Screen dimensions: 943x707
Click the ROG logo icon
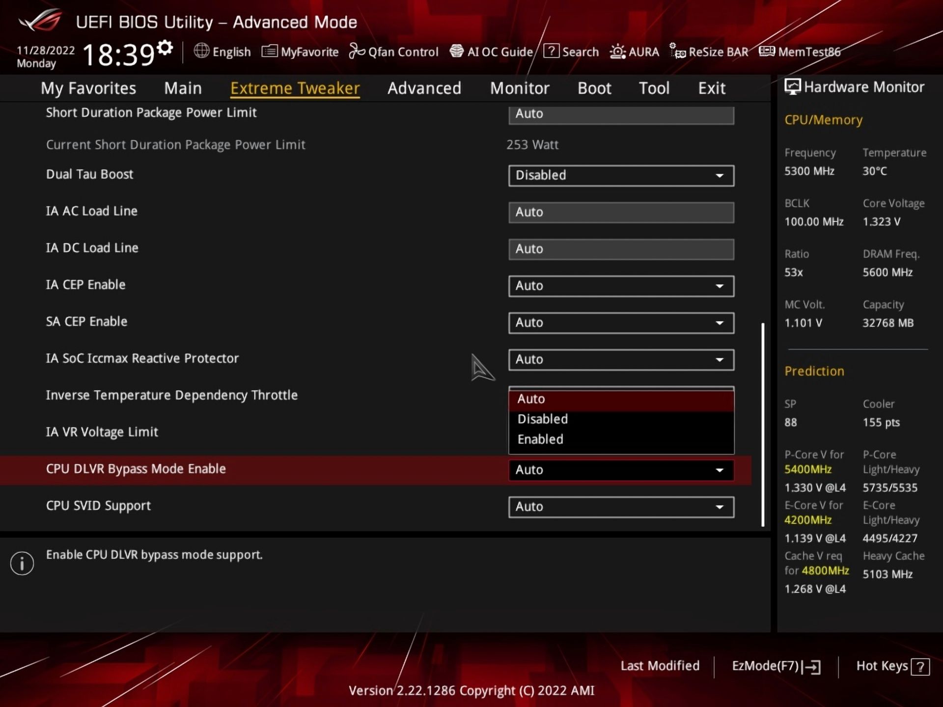click(x=41, y=21)
